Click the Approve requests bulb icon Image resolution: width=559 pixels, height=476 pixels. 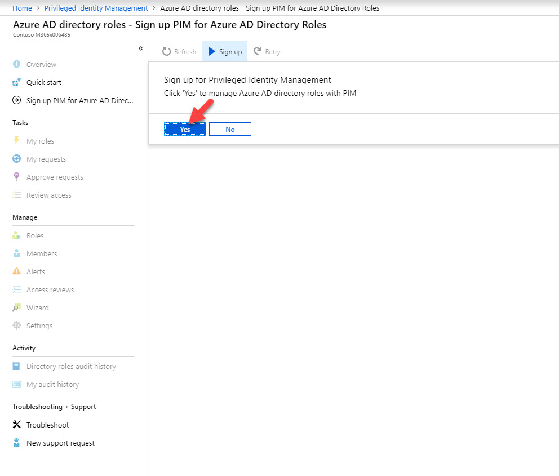pos(16,176)
